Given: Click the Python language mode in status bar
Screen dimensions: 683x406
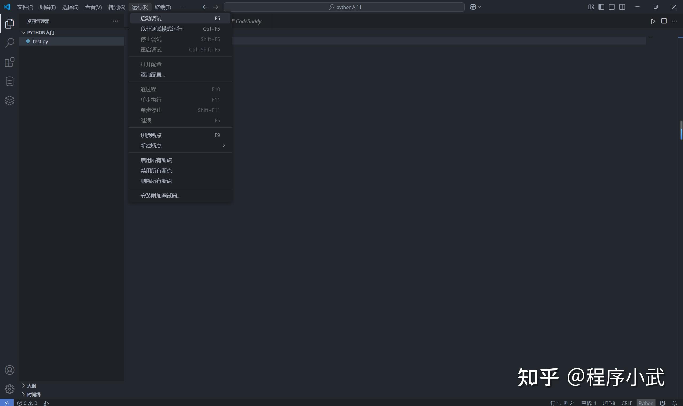Looking at the screenshot, I should click(645, 403).
